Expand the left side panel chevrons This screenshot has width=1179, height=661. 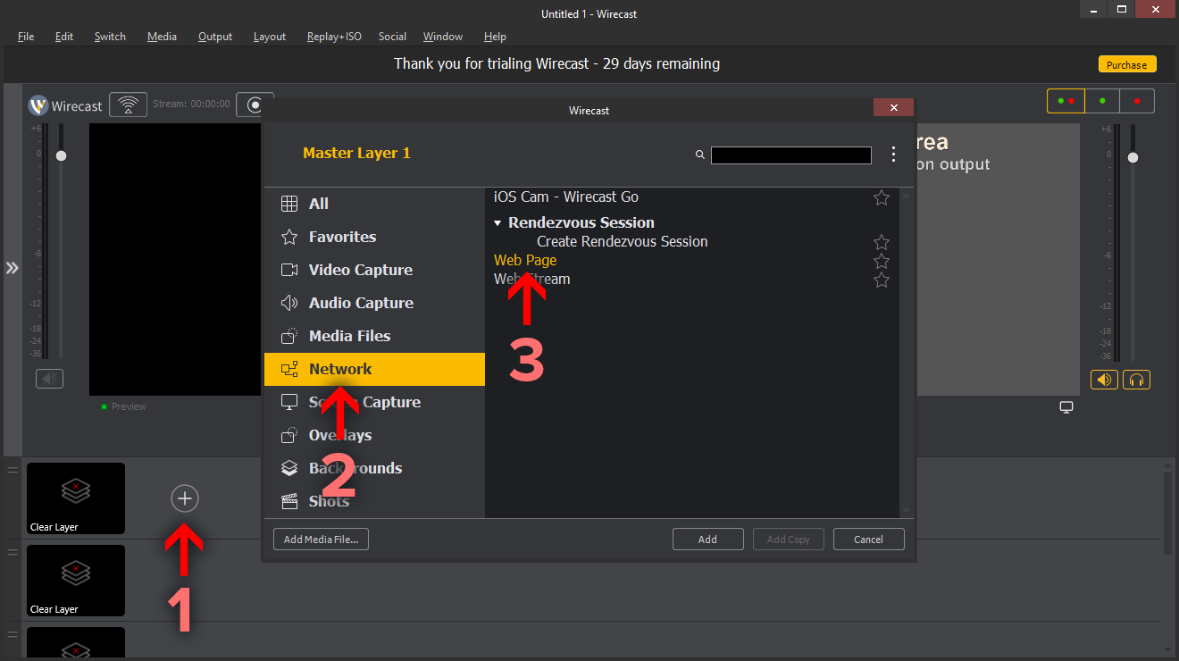point(13,268)
